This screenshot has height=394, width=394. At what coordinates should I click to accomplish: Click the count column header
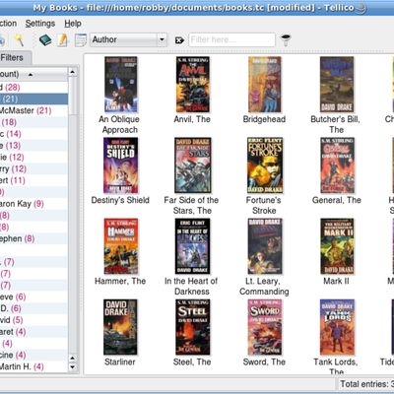33,74
